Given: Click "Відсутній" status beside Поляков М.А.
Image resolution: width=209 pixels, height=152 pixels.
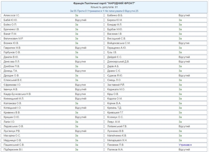Looking at the screenshot, I should (184, 149).
